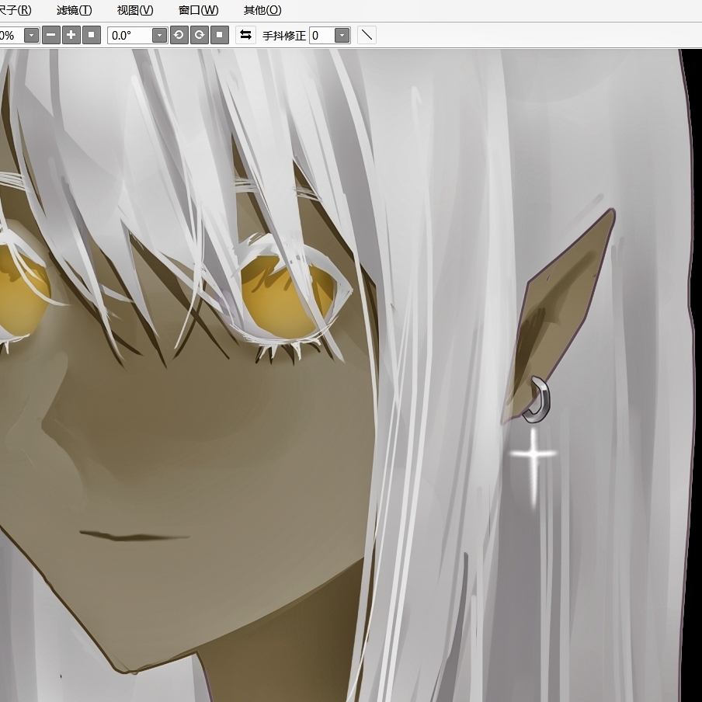
Task: Zoom out with the minus button
Action: [x=51, y=35]
